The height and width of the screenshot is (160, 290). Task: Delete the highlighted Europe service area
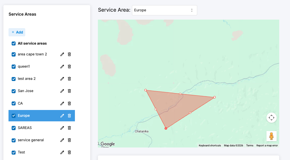69,116
